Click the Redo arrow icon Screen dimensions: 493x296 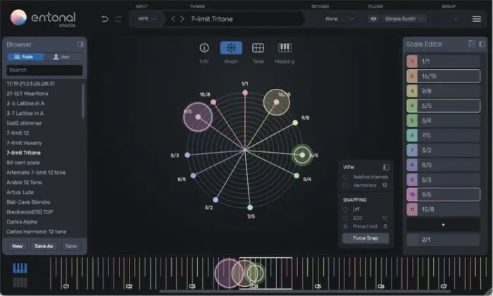pyautogui.click(x=118, y=19)
